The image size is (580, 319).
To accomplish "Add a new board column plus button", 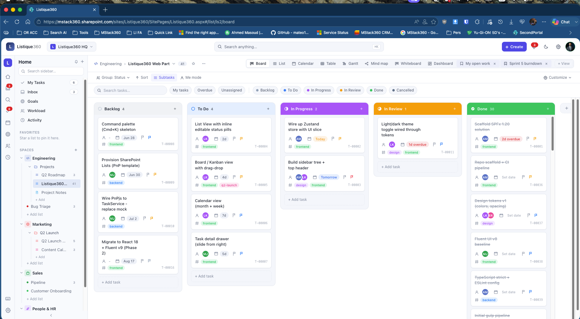I will (x=567, y=108).
